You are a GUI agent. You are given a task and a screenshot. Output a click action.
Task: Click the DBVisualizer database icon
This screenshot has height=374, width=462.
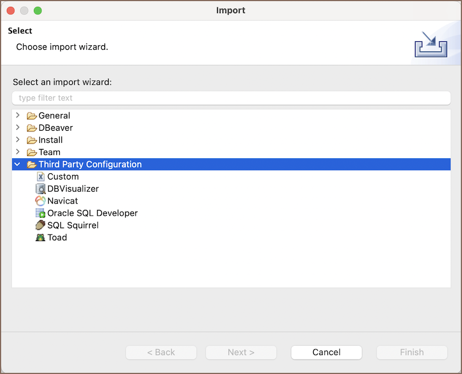(40, 189)
